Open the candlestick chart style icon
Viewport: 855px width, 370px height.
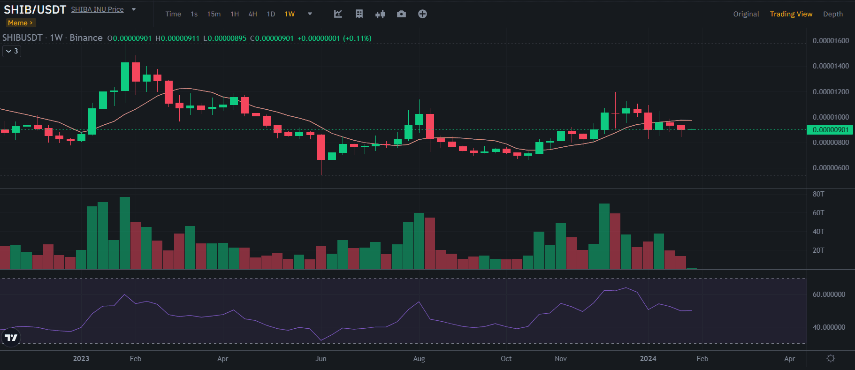click(380, 14)
